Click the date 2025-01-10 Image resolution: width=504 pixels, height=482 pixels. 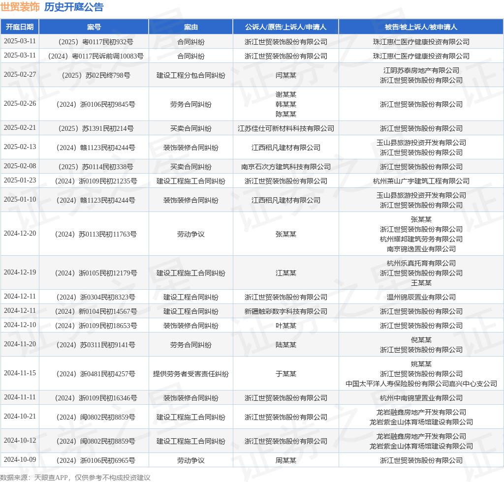click(x=20, y=199)
